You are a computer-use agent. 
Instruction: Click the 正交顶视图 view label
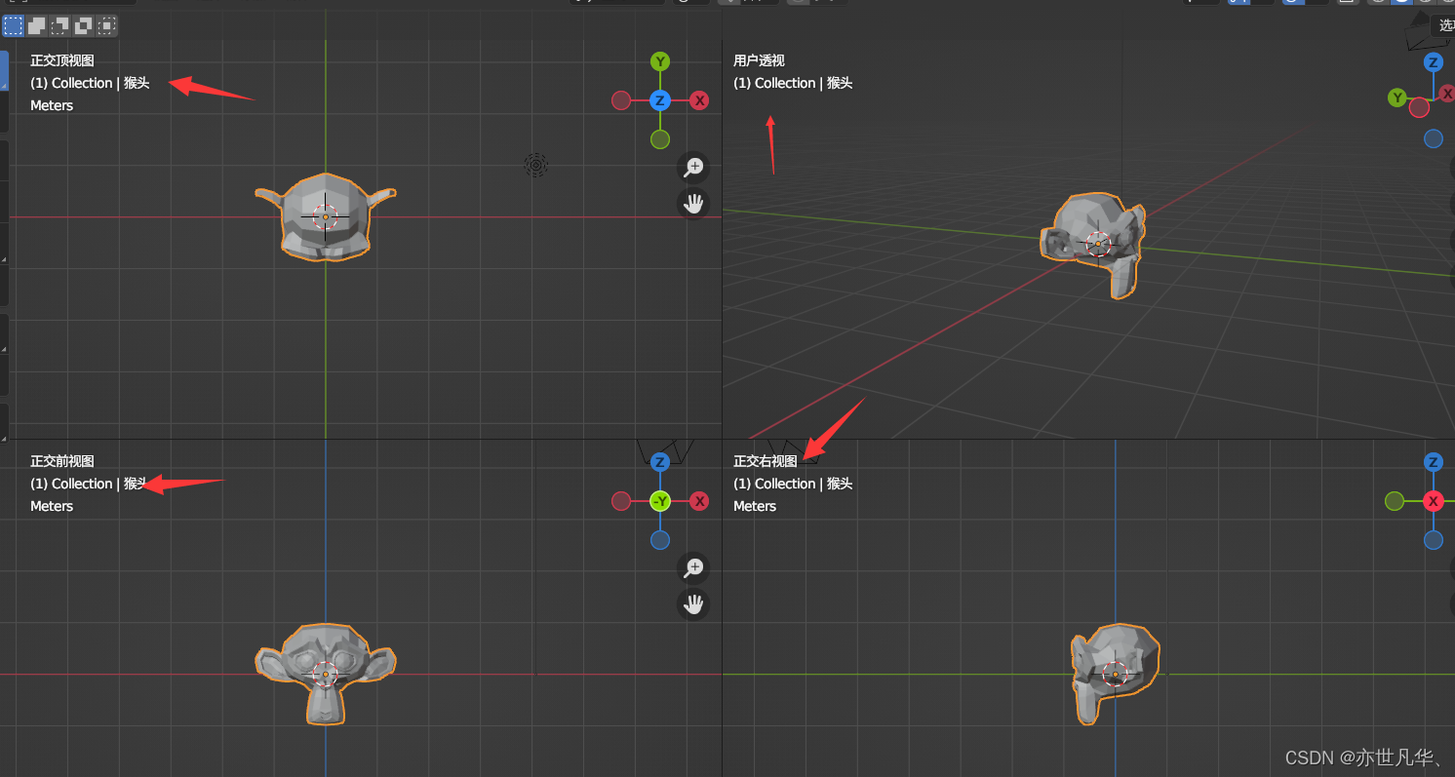coord(62,60)
